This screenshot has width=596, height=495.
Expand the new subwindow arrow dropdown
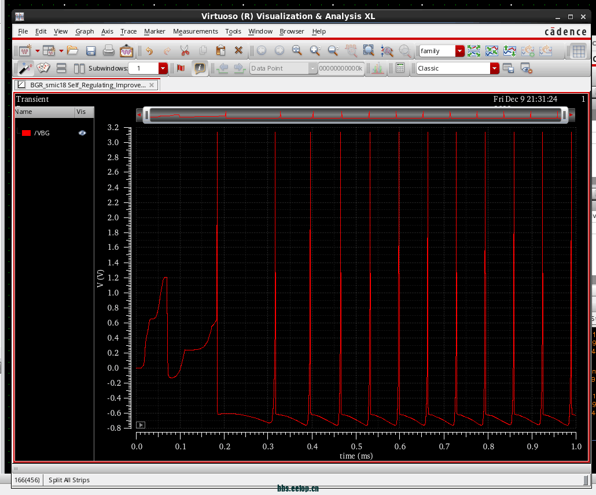point(61,51)
